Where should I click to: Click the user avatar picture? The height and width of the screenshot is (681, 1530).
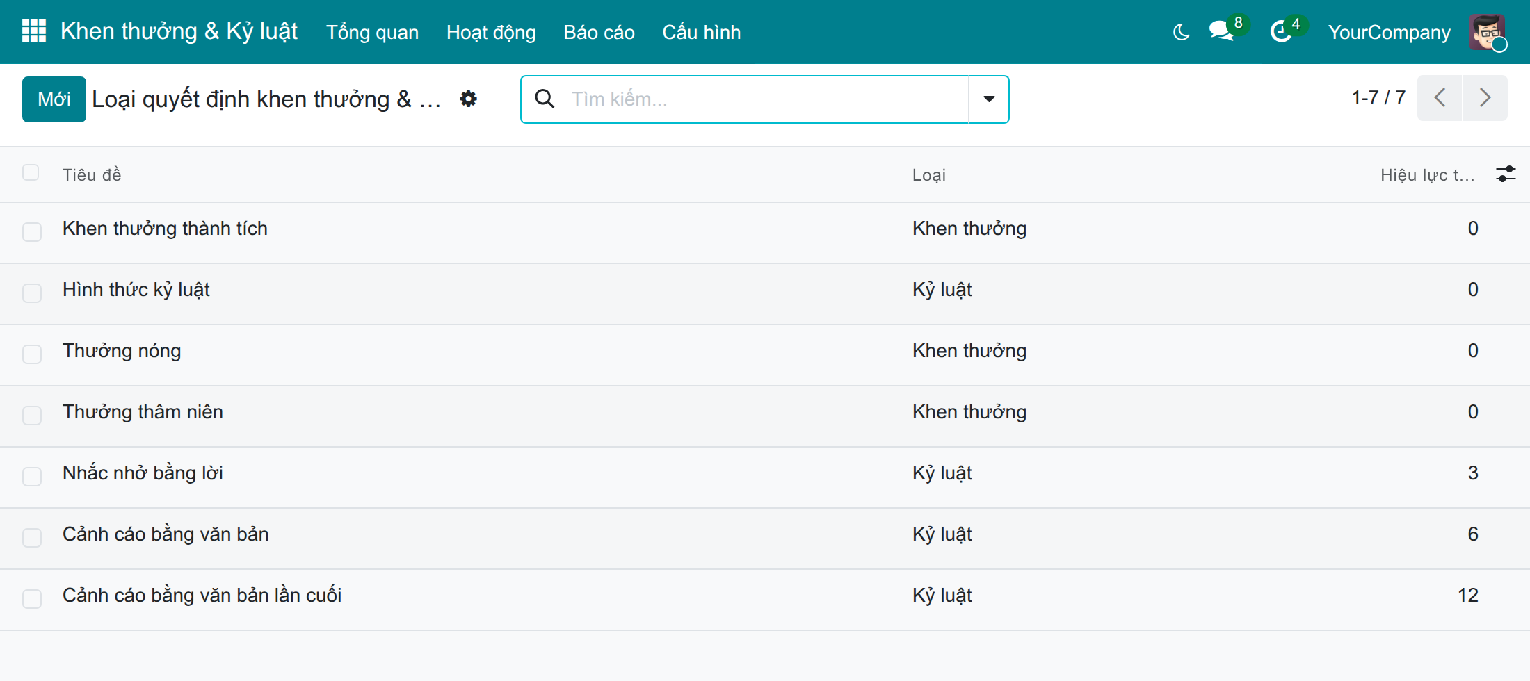coord(1487,32)
